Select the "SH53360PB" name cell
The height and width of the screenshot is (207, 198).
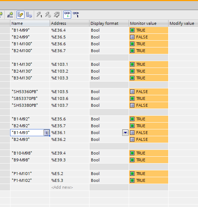point(30,92)
